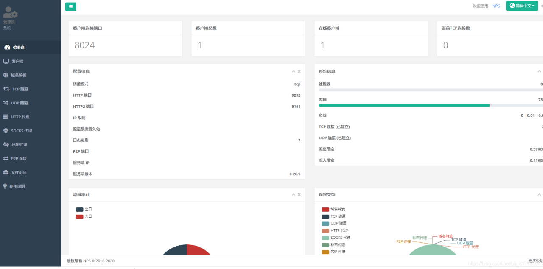Collapse the 系统信息 panel with chevron

[540, 71]
